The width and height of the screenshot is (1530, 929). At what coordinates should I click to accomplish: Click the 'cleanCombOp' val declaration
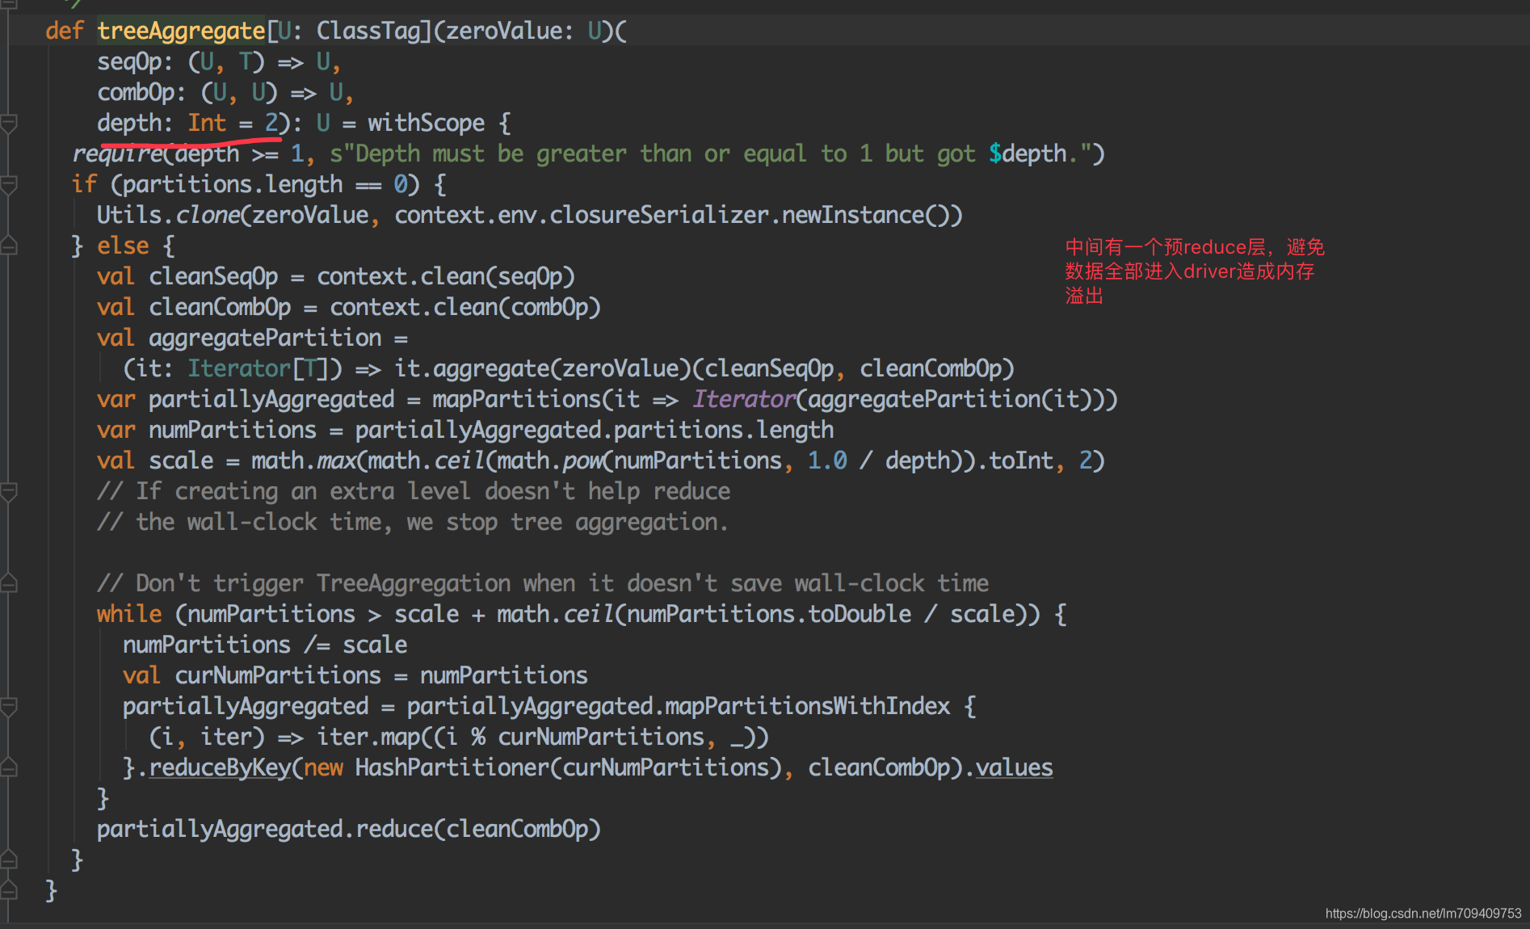220,307
